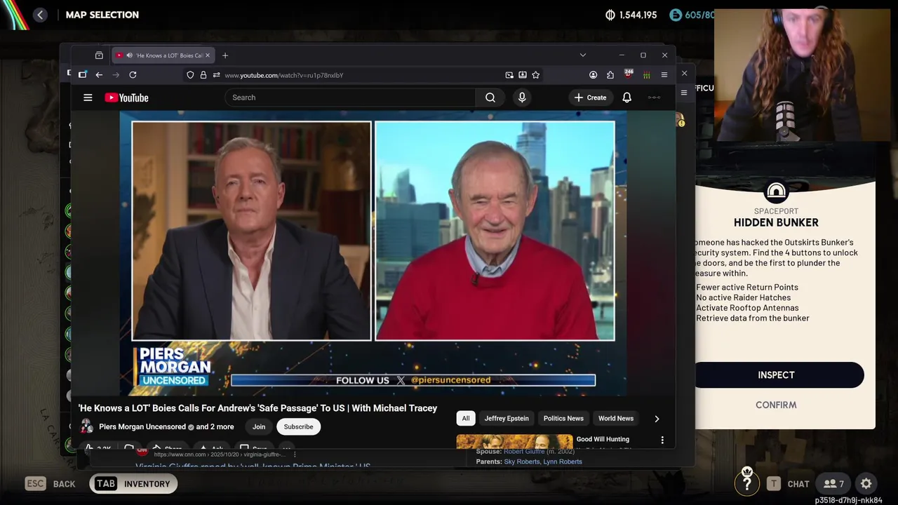Viewport: 898px width, 505px height.
Task: Click the YouTube Search field
Action: (x=349, y=97)
